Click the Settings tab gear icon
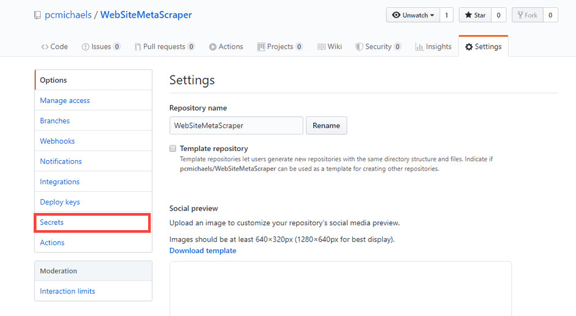The width and height of the screenshot is (576, 316). pyautogui.click(x=469, y=47)
